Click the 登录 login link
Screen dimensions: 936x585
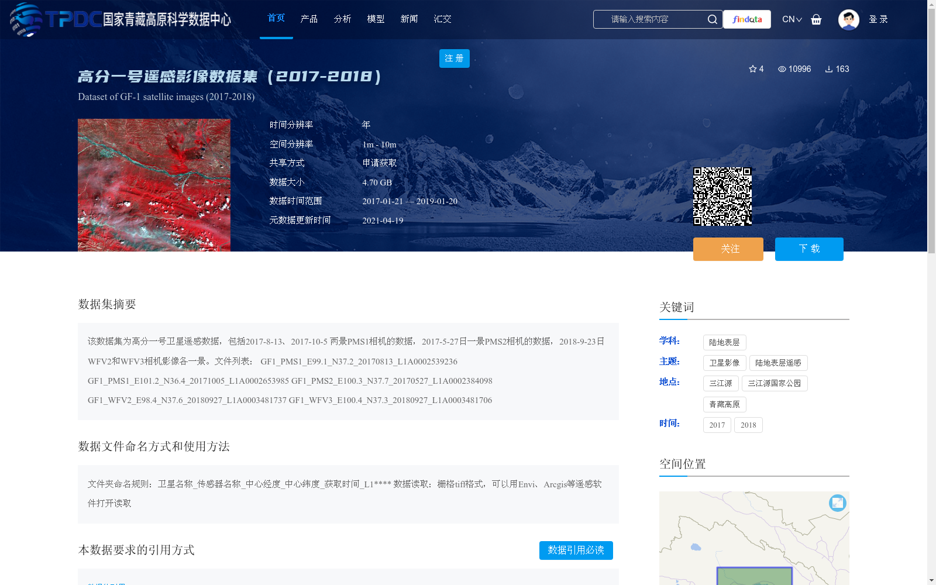tap(878, 19)
